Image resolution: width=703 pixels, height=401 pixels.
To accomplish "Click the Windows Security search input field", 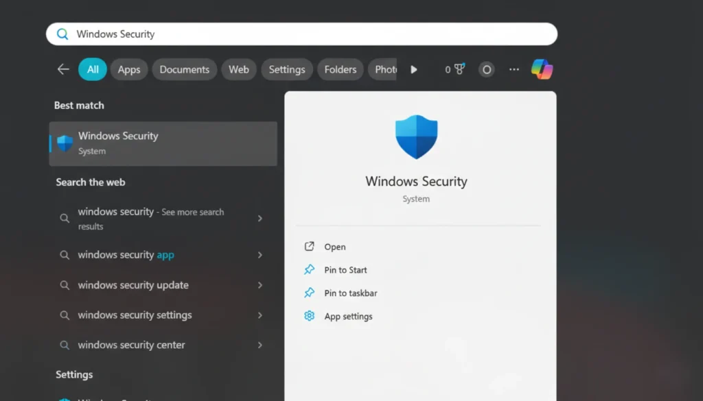I will (x=302, y=34).
